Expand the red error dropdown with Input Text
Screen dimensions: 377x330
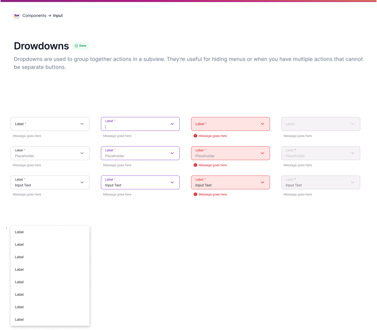click(x=230, y=182)
